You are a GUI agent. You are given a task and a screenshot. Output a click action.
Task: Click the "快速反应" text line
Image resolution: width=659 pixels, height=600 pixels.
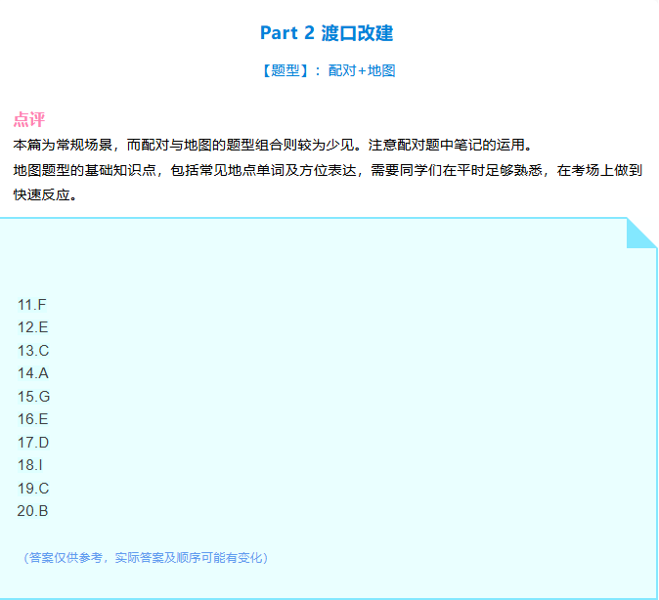point(45,193)
